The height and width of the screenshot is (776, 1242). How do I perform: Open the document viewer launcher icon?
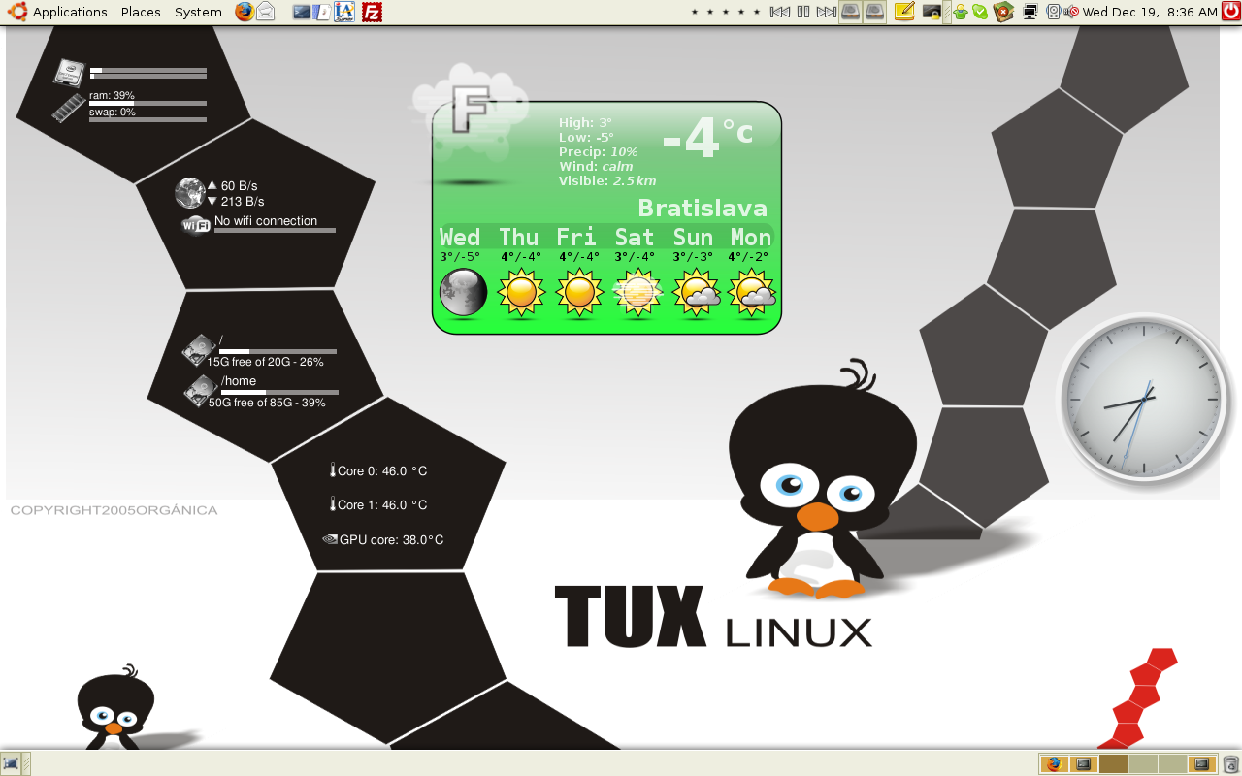(322, 12)
